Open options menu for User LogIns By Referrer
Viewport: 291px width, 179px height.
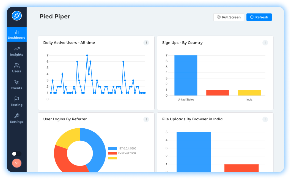pyautogui.click(x=146, y=119)
